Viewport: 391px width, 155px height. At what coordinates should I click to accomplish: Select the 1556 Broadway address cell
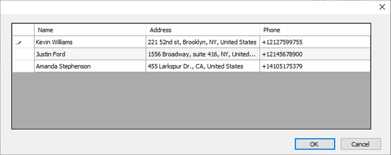coord(203,54)
